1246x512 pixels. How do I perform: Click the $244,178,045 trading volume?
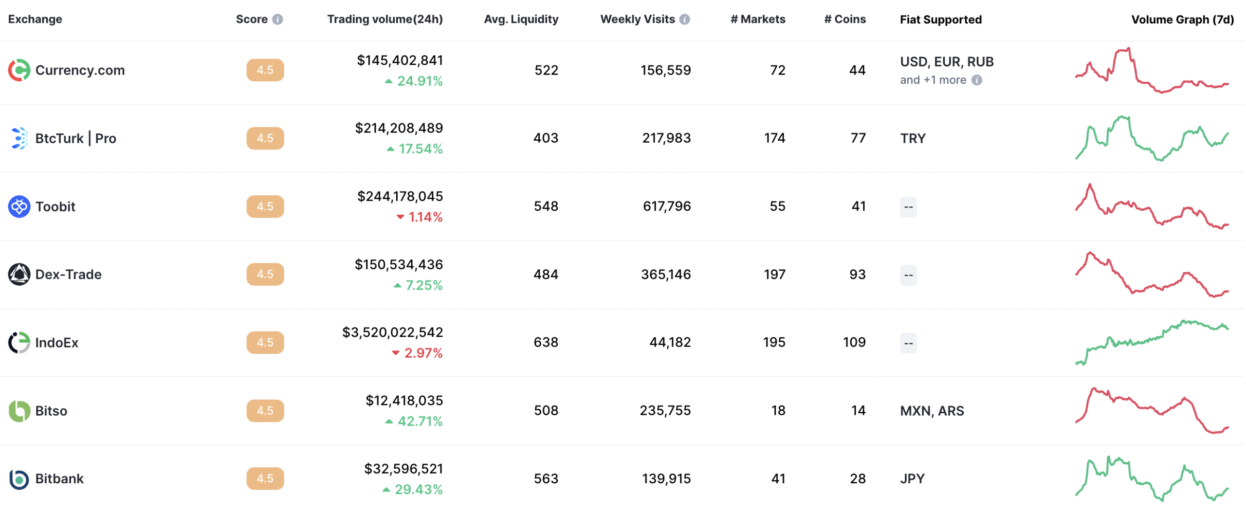pyautogui.click(x=400, y=196)
